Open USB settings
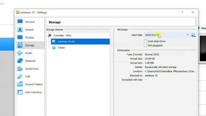Image resolution: width=206 pixels, height=116 pixels. (x=30, y=77)
